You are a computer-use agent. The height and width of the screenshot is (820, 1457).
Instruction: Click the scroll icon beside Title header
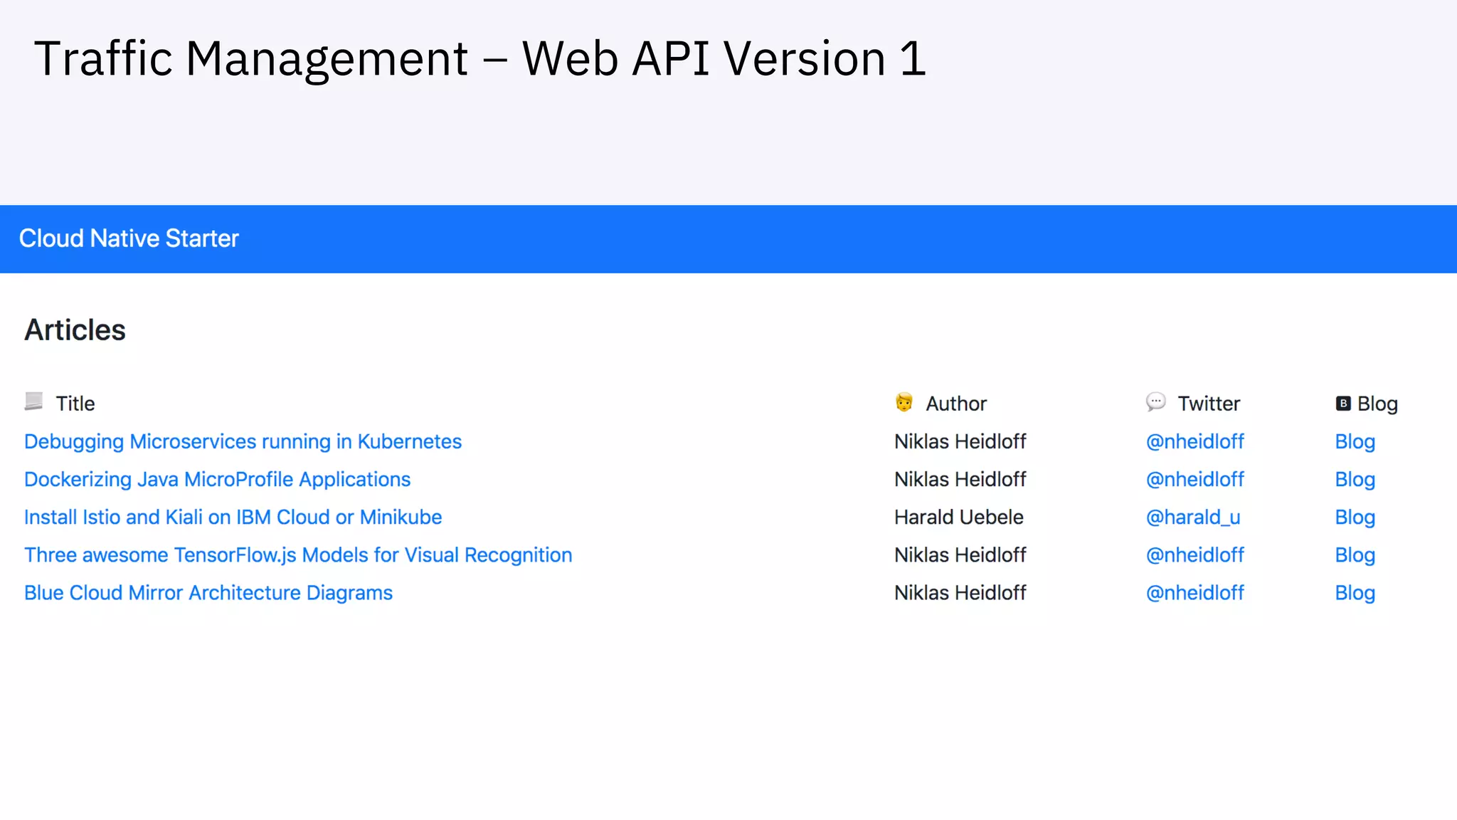33,402
